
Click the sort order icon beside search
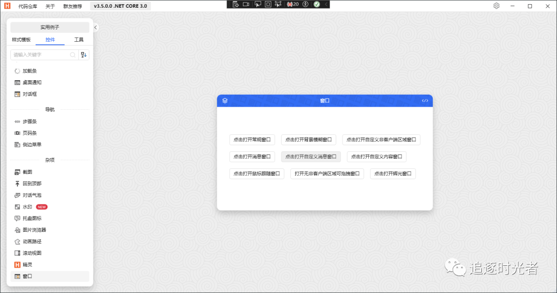pyautogui.click(x=84, y=55)
